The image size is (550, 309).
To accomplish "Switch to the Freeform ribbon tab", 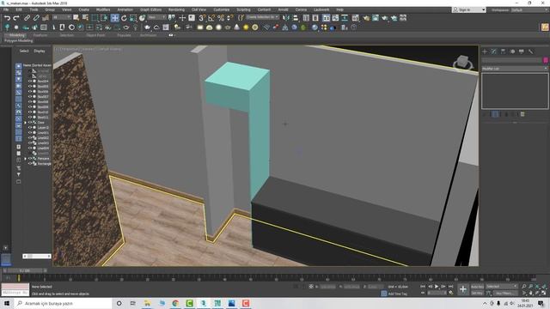I will [40, 35].
